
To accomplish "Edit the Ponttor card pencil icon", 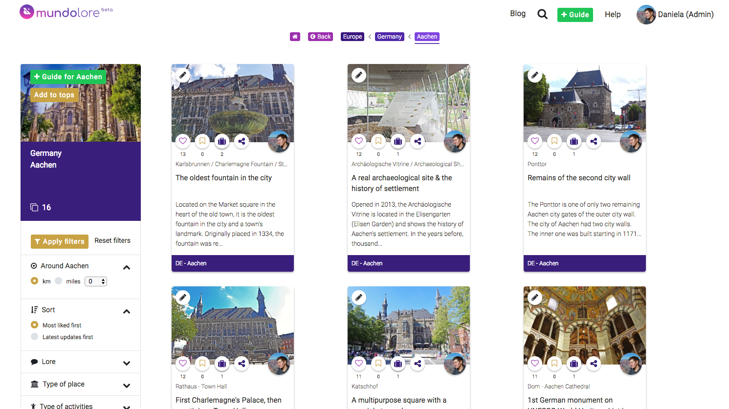I will [x=535, y=75].
